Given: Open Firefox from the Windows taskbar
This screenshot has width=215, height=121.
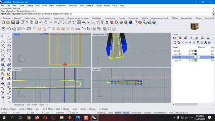Looking at the screenshot, I should [x=37, y=118].
